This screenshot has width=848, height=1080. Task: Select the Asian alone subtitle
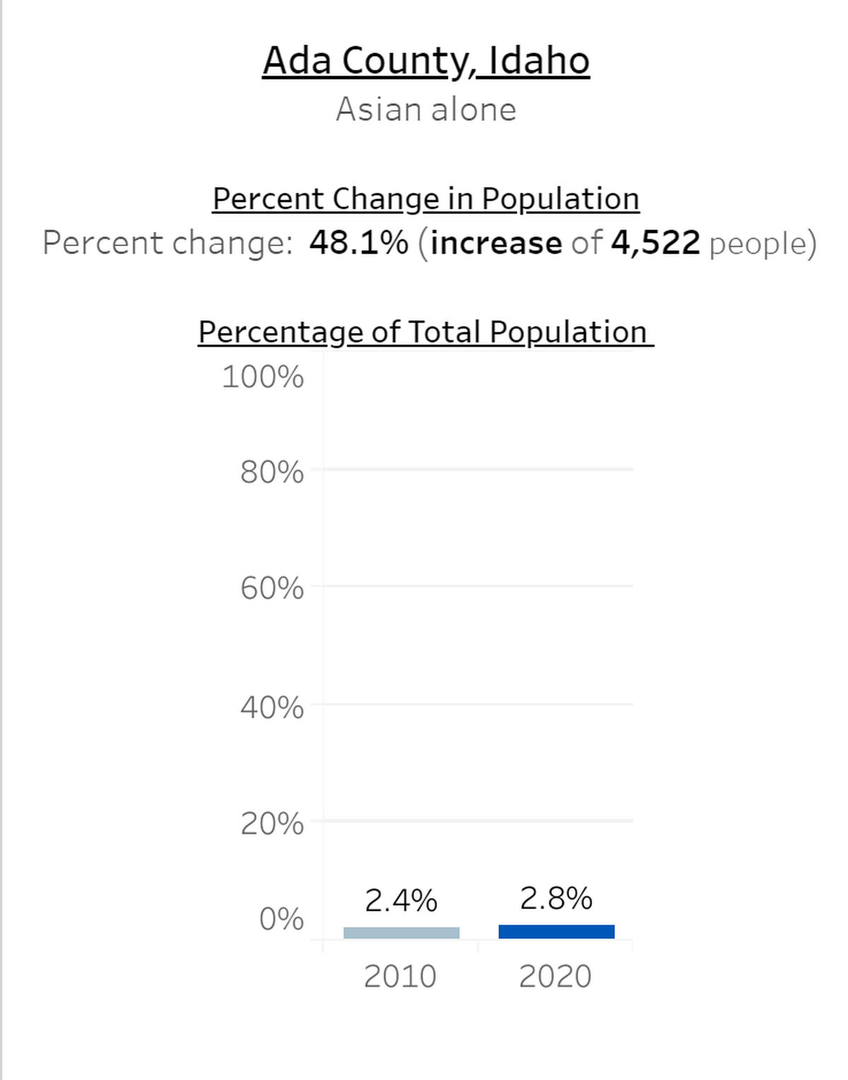coord(426,110)
